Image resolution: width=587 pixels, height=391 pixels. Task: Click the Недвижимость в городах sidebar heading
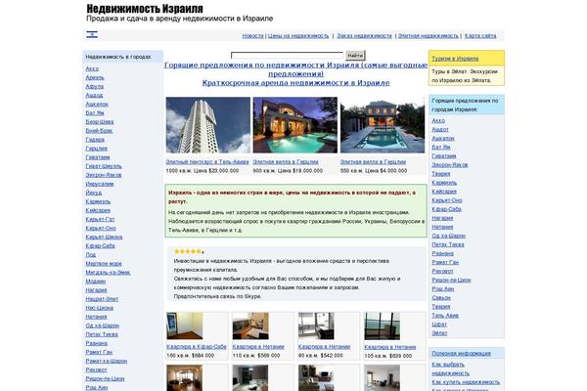[x=118, y=57]
